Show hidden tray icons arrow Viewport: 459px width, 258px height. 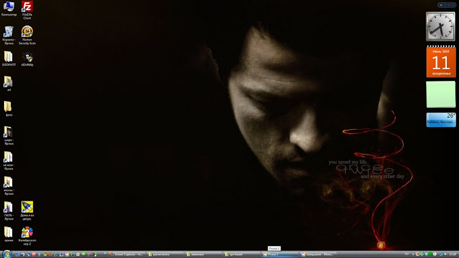(x=413, y=254)
